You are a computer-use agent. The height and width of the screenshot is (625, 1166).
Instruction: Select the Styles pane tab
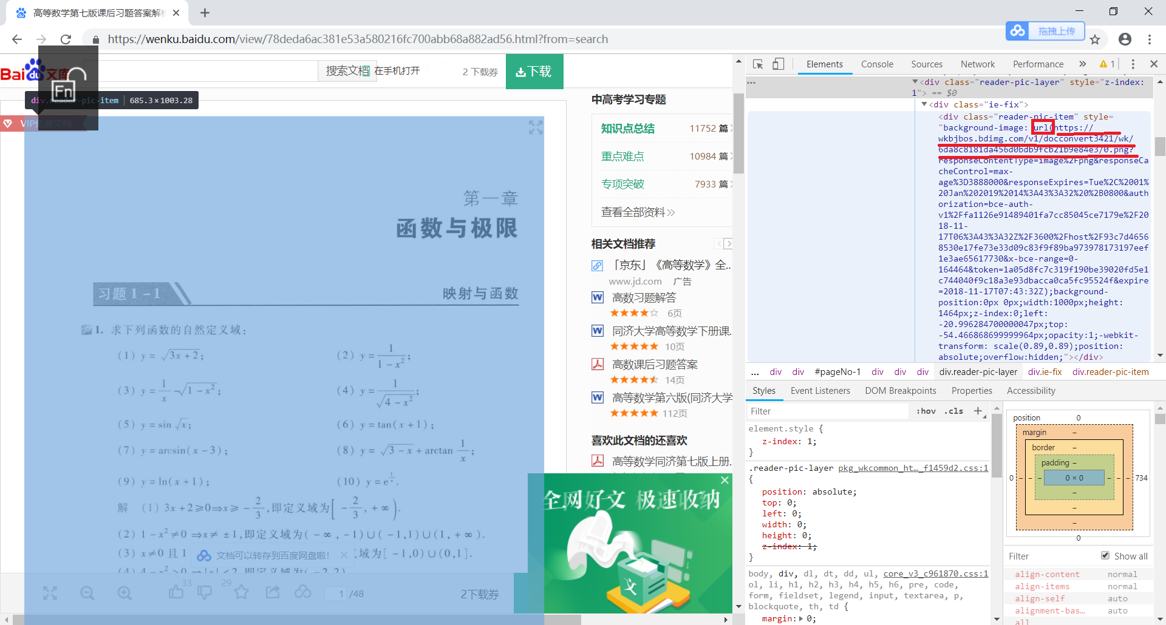click(x=764, y=391)
